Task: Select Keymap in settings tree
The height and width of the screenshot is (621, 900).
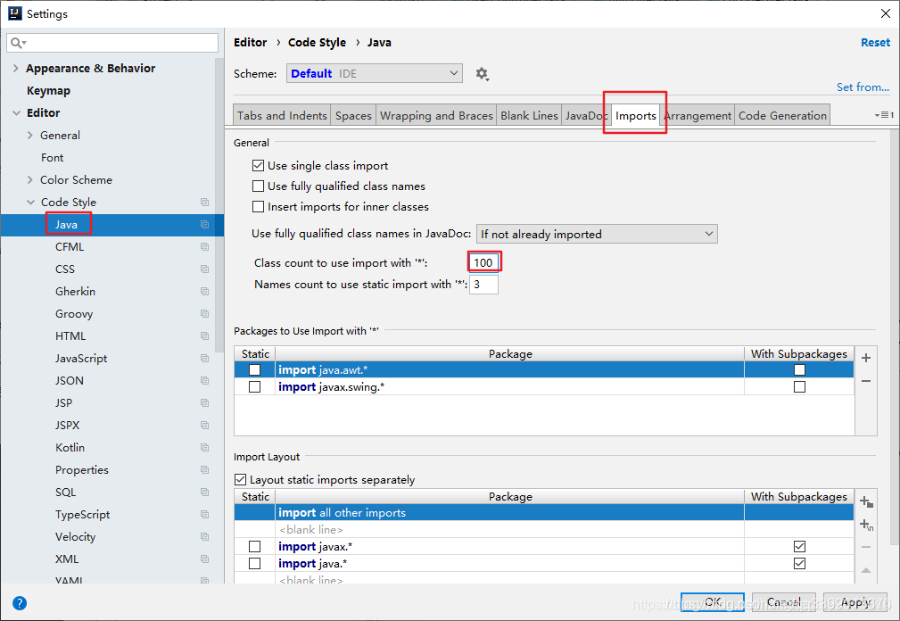Action: (x=48, y=91)
